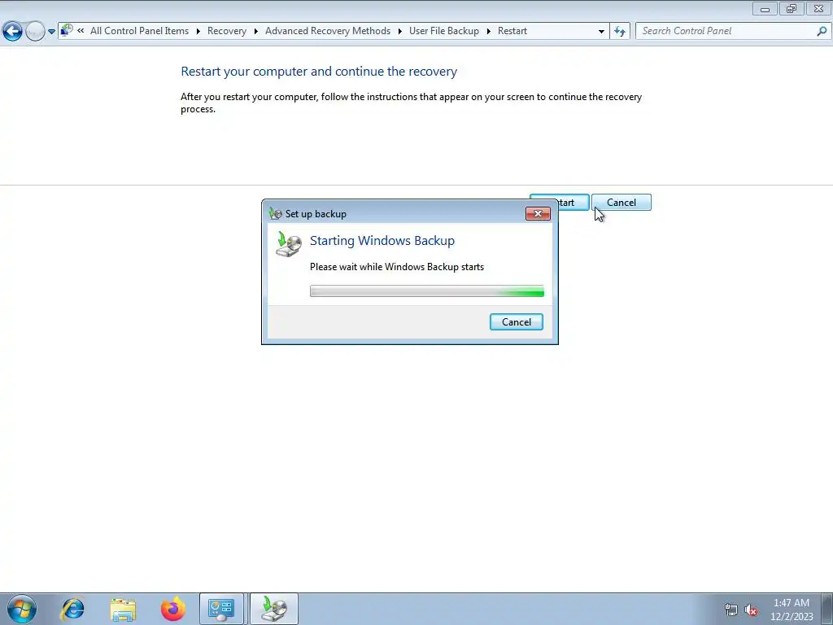Navigate to Recovery breadcrumb
833x625 pixels.
click(x=227, y=31)
